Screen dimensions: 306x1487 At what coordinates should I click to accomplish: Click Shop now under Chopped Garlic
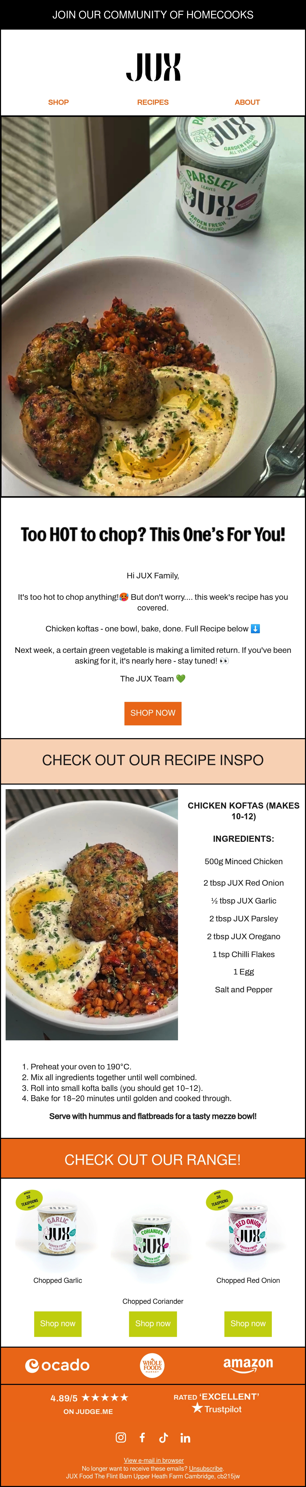point(58,1323)
